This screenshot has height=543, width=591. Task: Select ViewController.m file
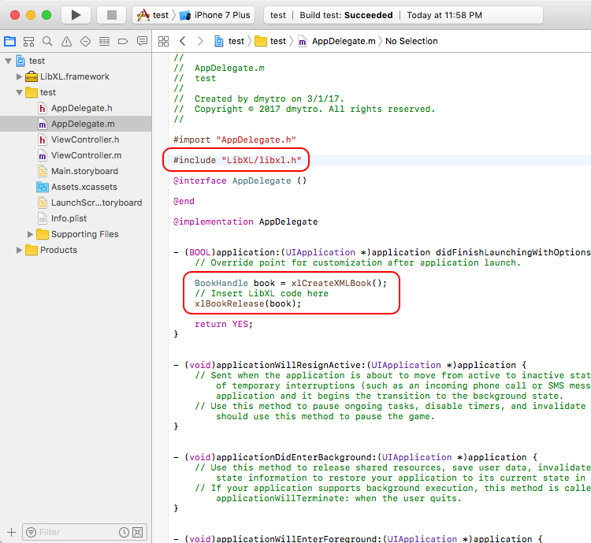pos(76,155)
